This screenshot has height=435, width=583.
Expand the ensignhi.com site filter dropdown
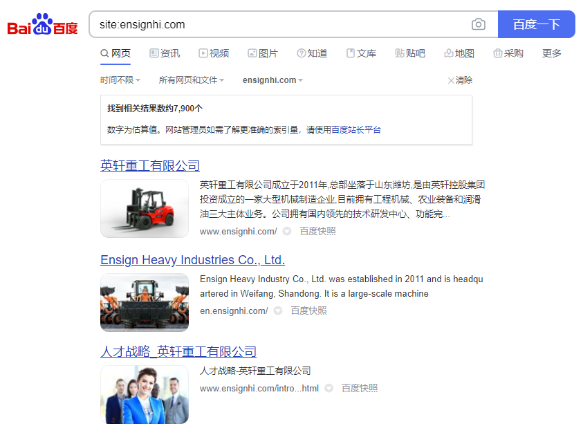272,80
